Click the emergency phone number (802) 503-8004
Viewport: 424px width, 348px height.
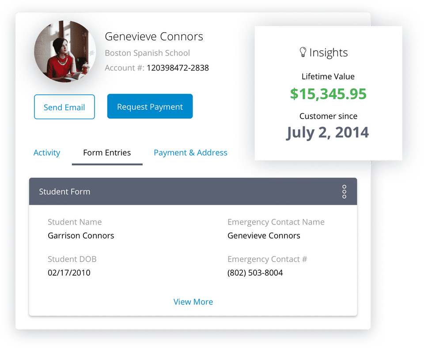pyautogui.click(x=255, y=273)
